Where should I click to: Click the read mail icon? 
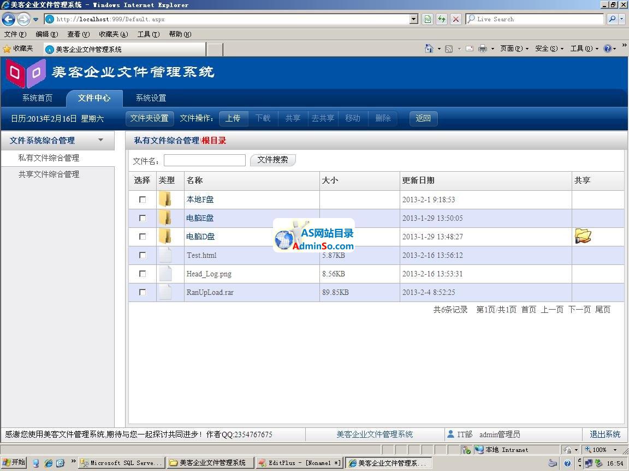coord(470,49)
